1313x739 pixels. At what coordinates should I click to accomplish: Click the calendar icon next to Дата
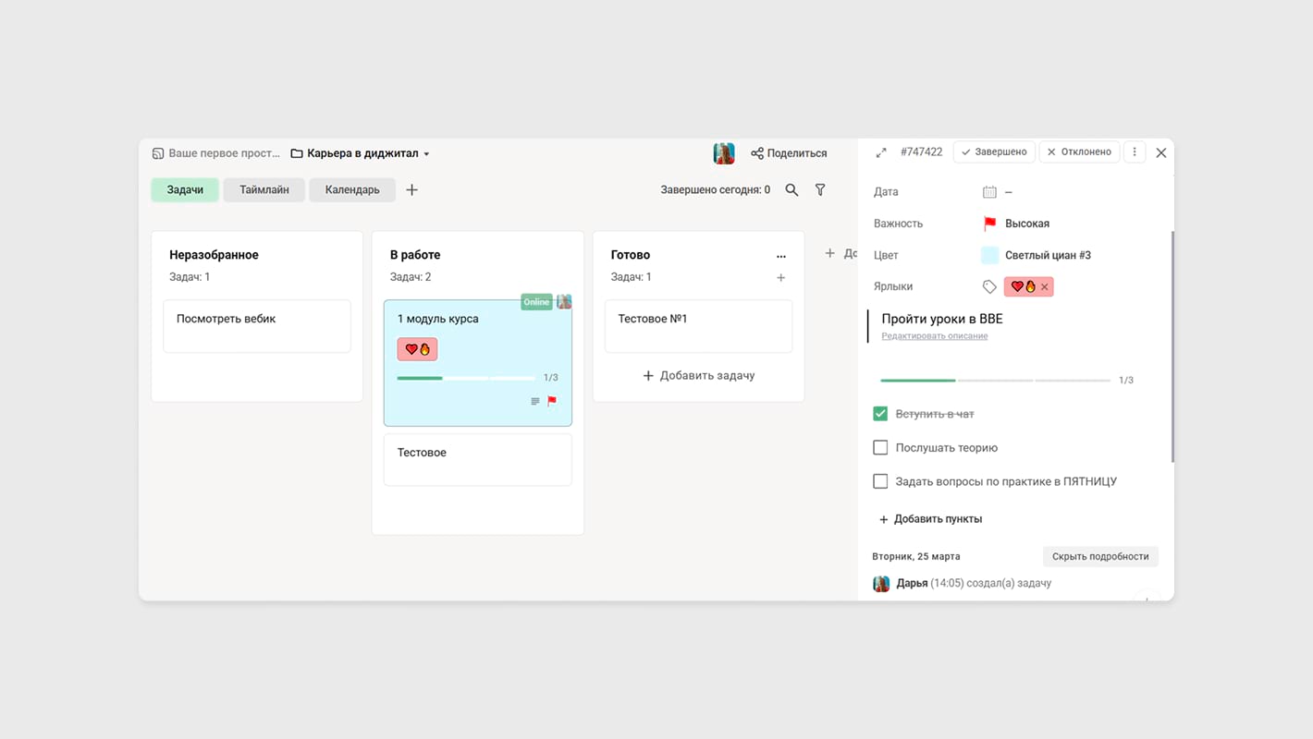pos(989,192)
